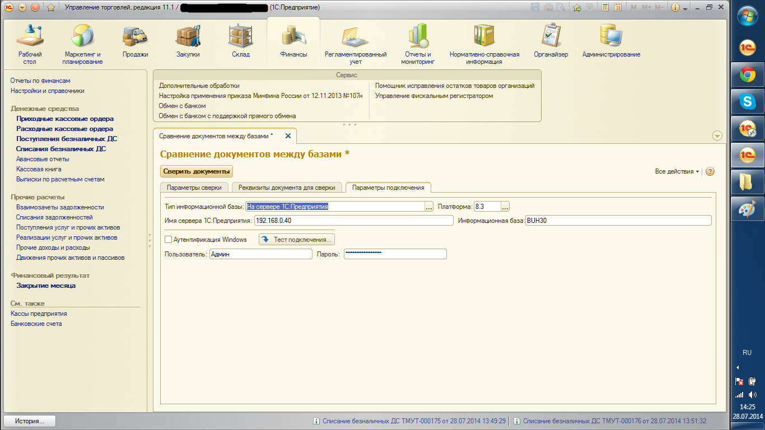
Task: Open the Рабочий стол section
Action: 29,44
